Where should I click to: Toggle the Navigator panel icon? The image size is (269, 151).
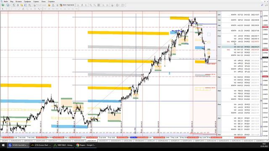point(21,5)
